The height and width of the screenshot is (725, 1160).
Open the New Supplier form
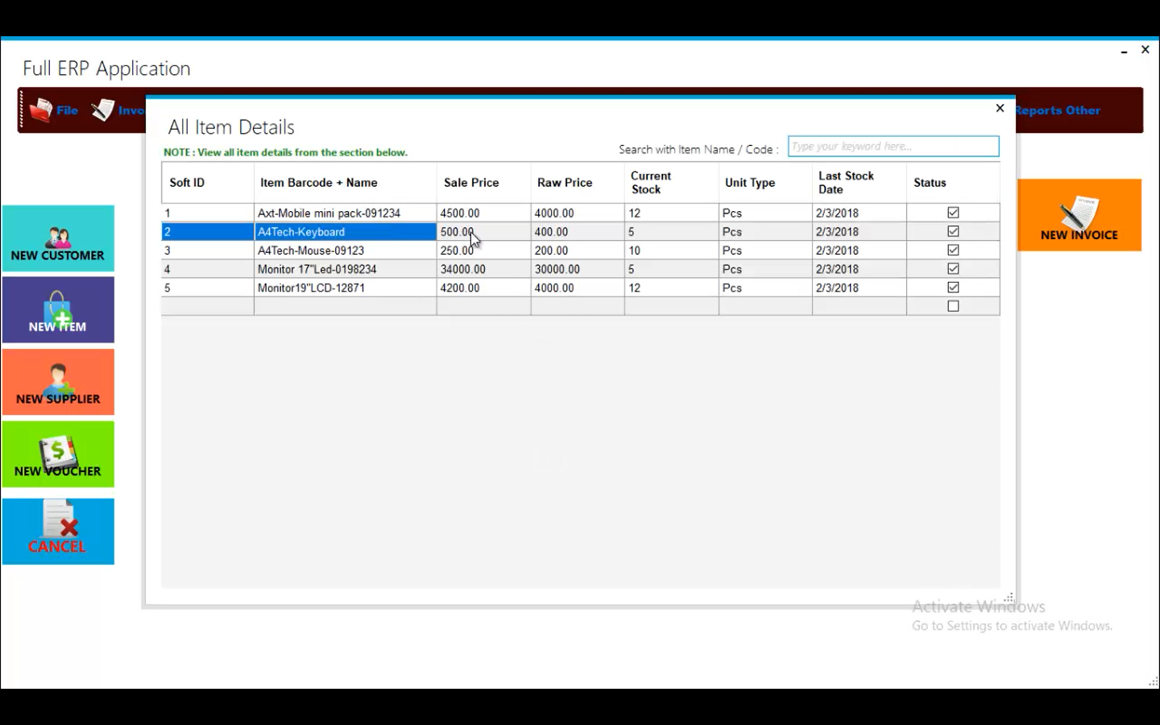pos(58,382)
